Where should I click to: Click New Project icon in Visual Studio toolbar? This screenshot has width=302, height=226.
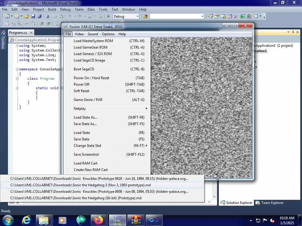coord(7,16)
